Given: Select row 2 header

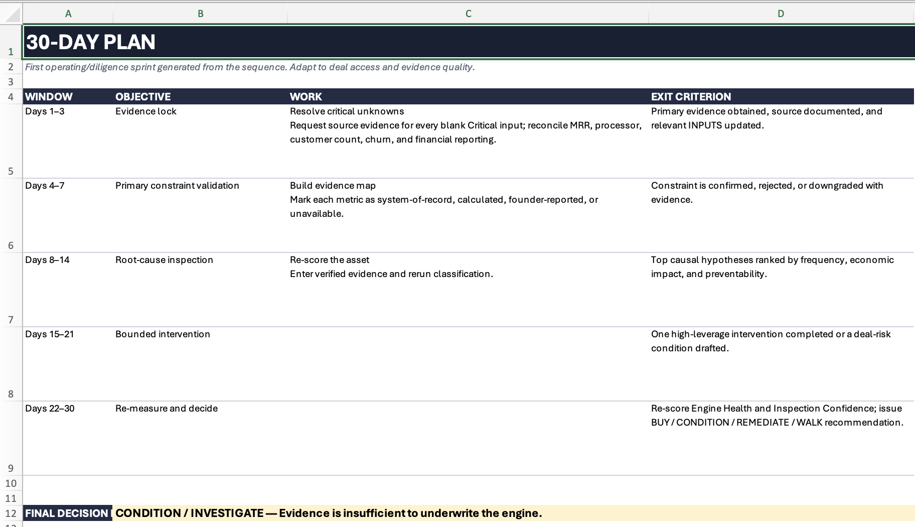Looking at the screenshot, I should click(x=11, y=67).
